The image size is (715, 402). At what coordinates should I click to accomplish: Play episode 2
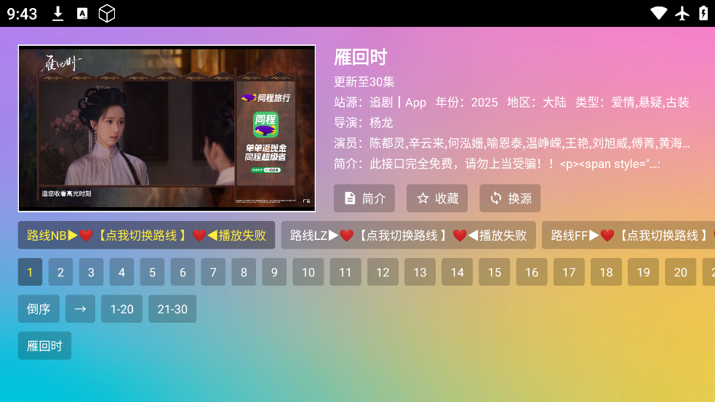(x=60, y=272)
